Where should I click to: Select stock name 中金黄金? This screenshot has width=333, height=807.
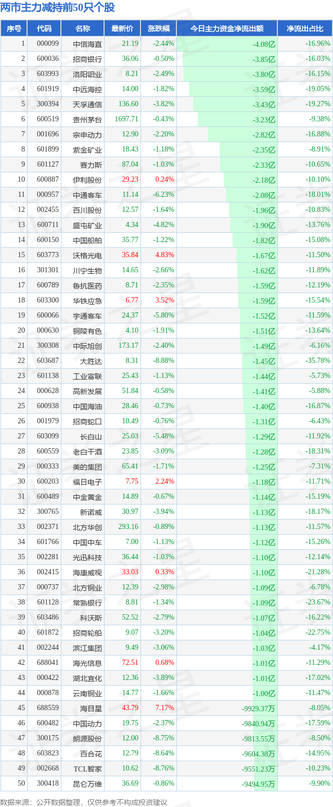(x=87, y=497)
